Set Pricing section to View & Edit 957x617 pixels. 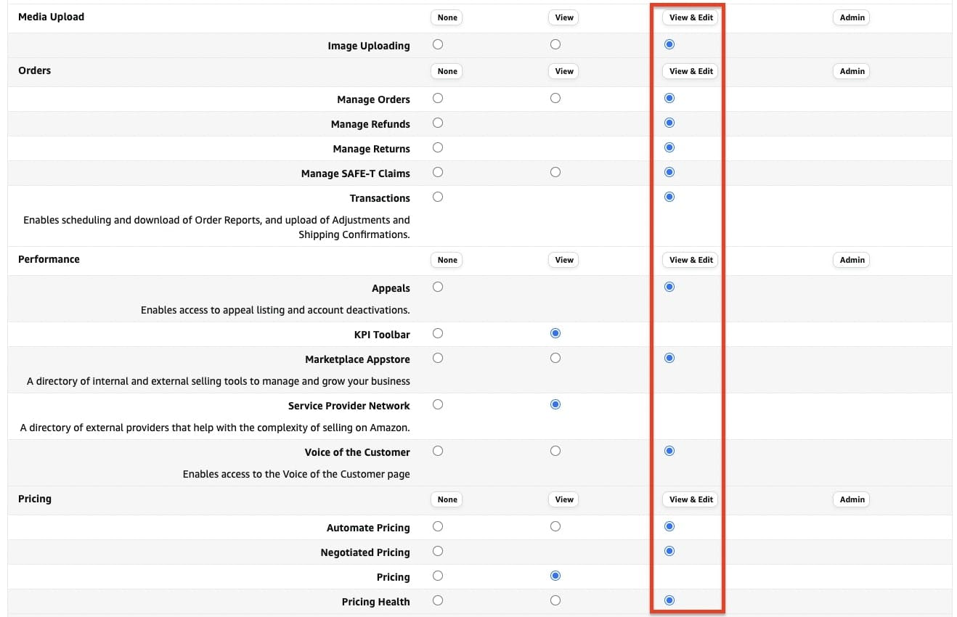click(691, 499)
